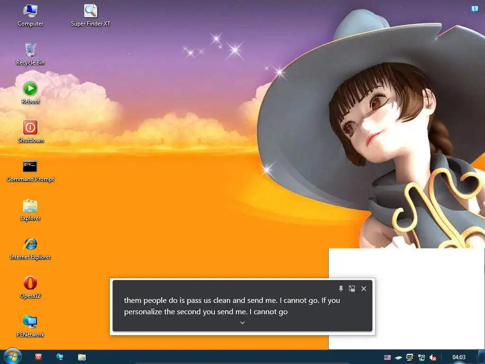
Task: Click the caption box pop-out icon
Action: pyautogui.click(x=352, y=289)
